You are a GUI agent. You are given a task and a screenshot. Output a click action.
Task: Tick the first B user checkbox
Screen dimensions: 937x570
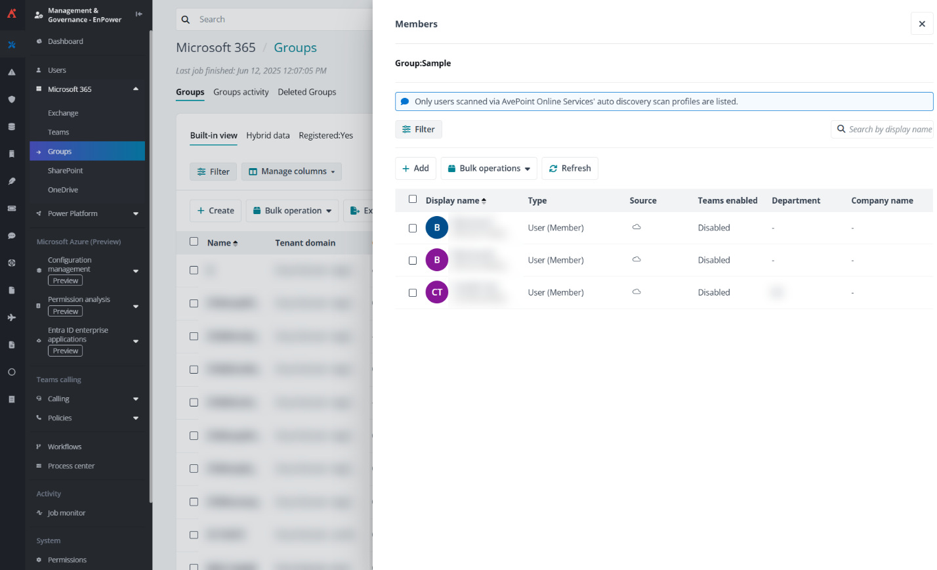point(413,229)
